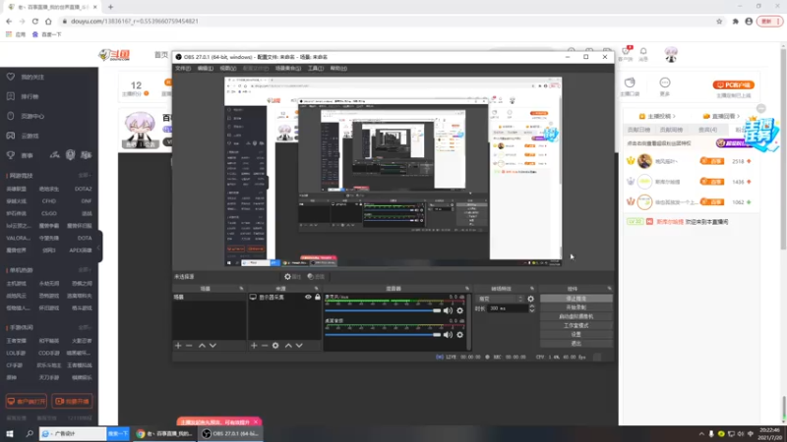Move source down in Sources panel

299,346
